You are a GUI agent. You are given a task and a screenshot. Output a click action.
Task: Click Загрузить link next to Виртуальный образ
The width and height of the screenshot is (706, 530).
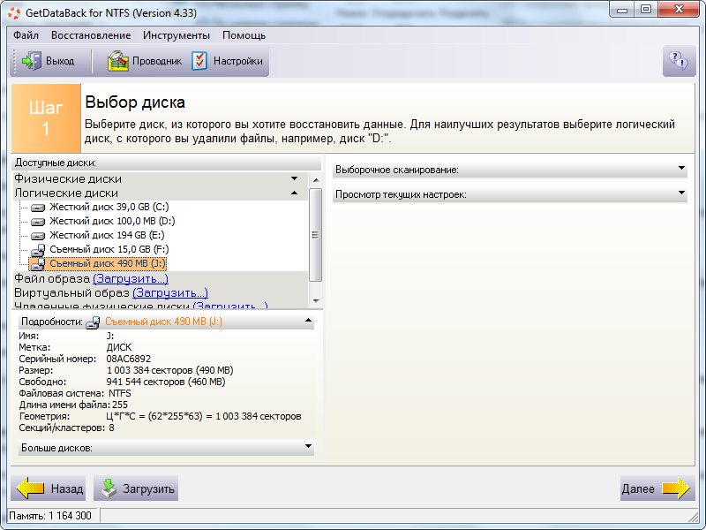[170, 292]
